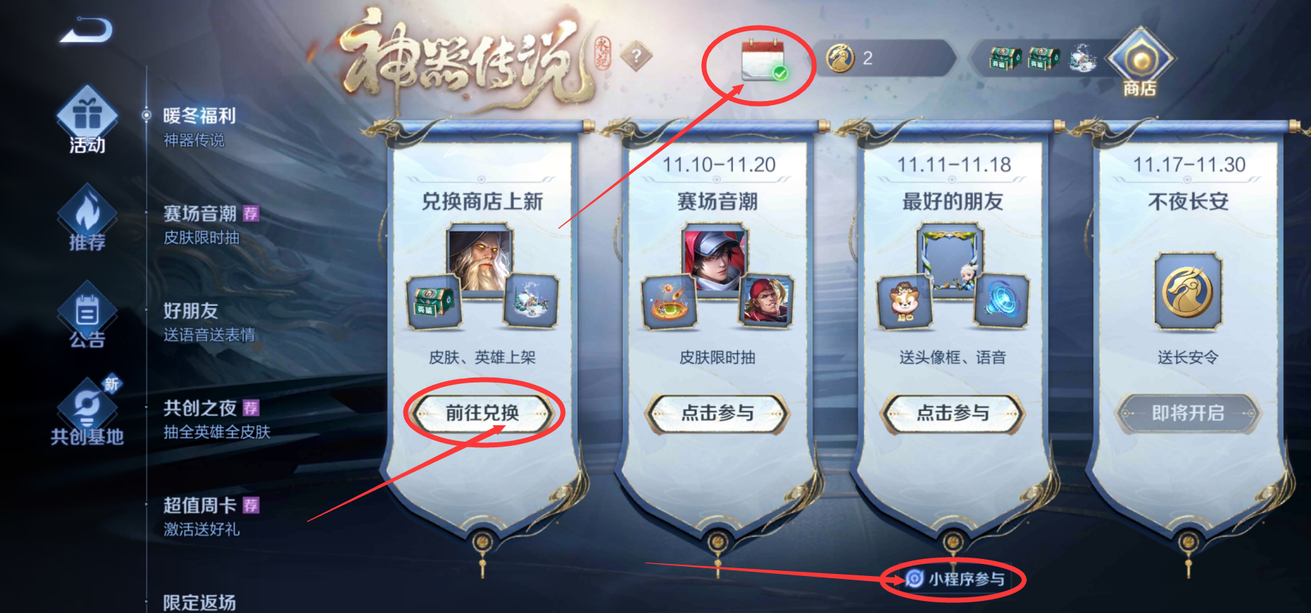Click the bearded hero portrait thumbnail
This screenshot has height=613, width=1311.
tap(479, 259)
